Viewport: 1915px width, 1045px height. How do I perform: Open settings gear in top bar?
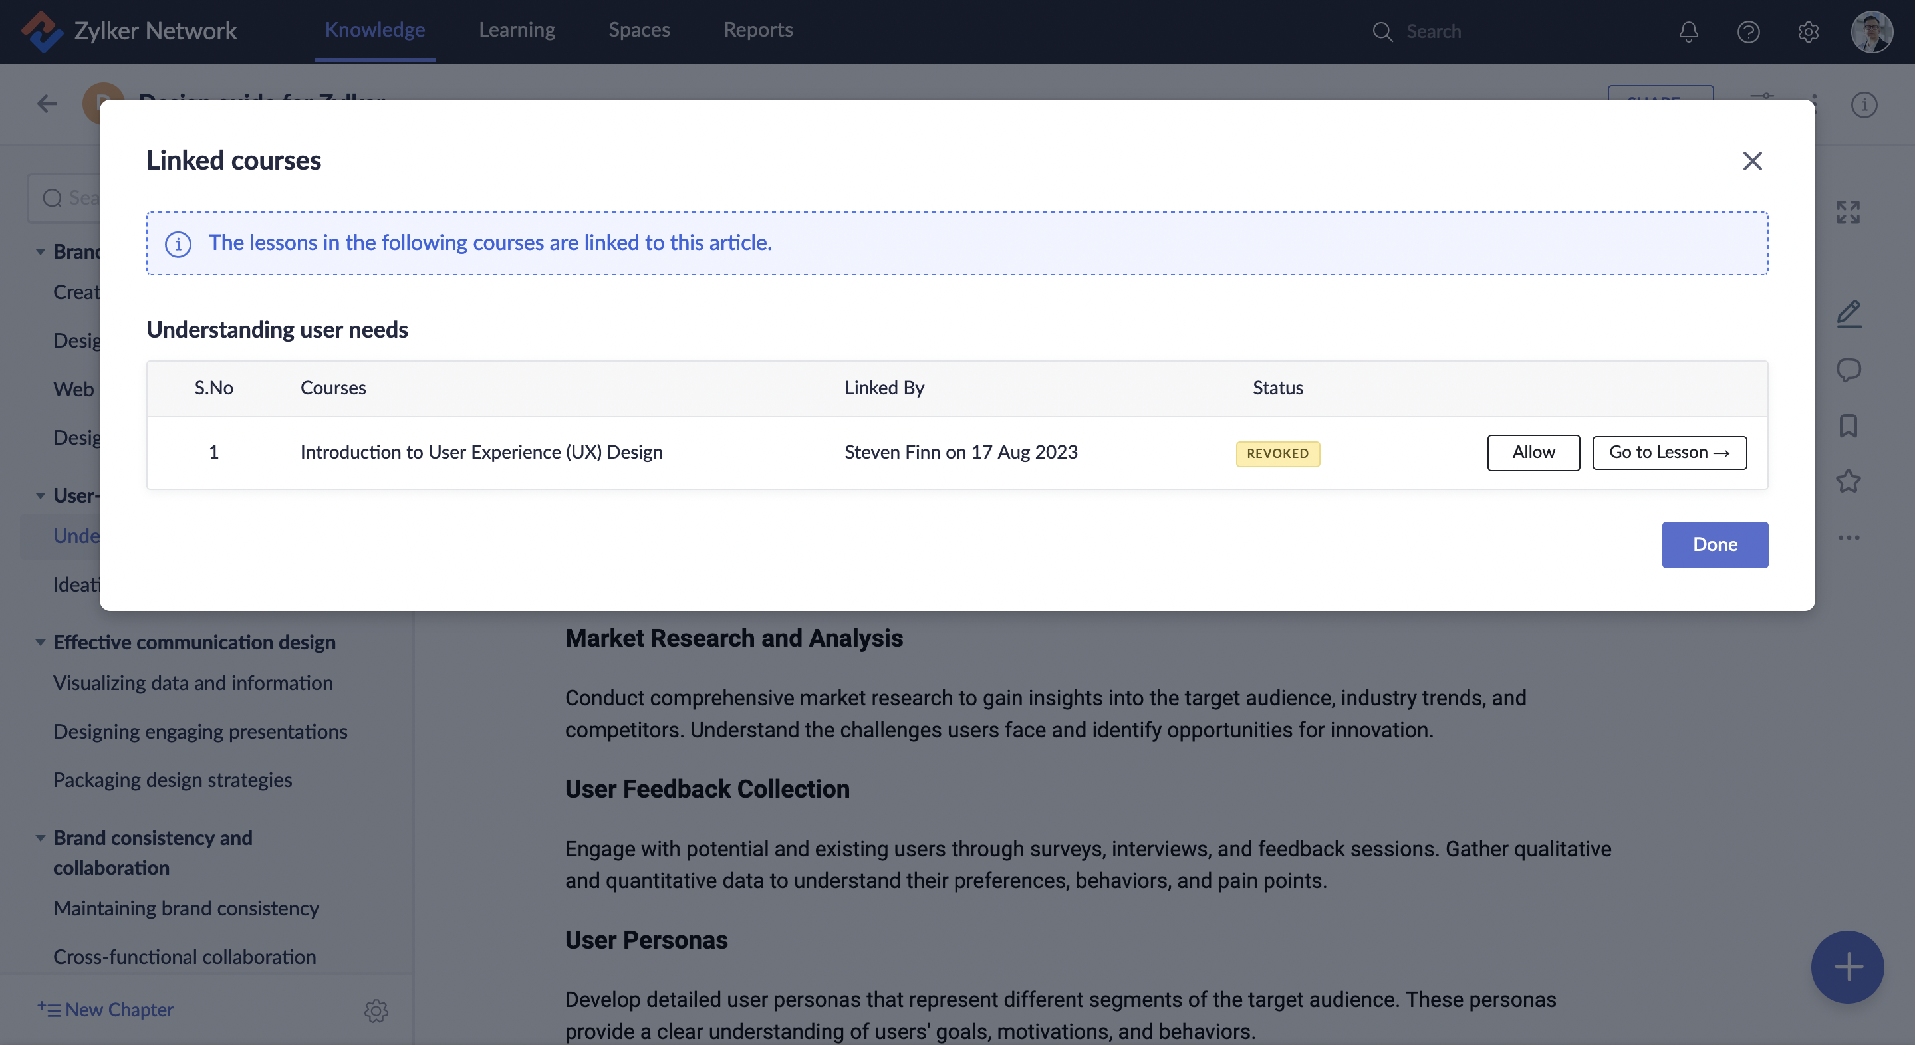pos(1808,31)
